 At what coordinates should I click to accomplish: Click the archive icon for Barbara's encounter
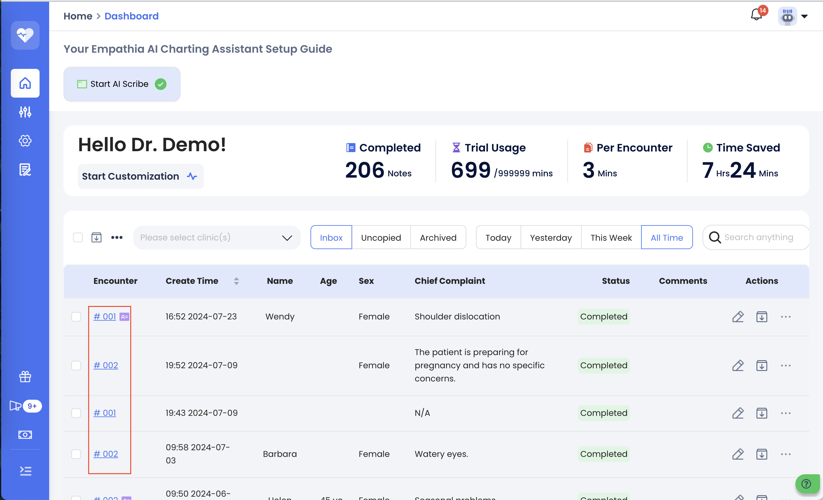click(762, 454)
